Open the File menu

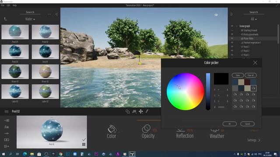click(3, 5)
